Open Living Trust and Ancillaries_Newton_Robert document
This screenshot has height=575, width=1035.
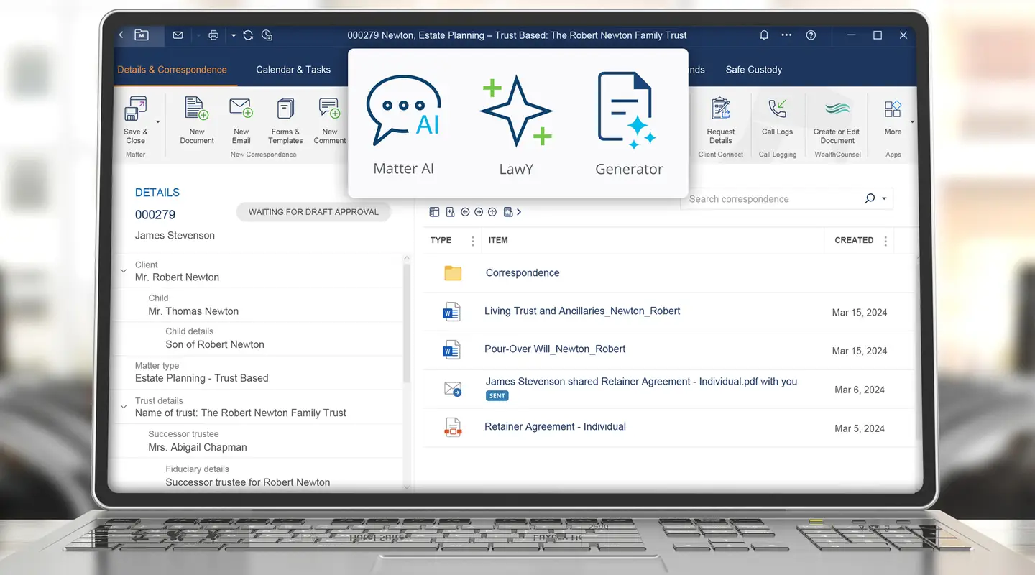click(x=582, y=311)
